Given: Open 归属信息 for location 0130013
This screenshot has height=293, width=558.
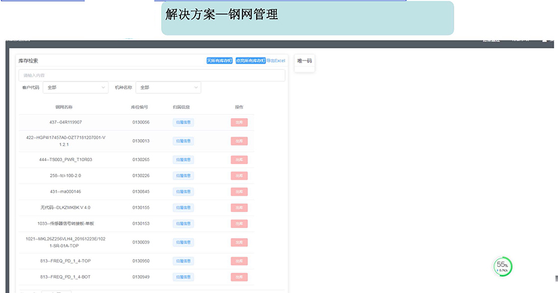Looking at the screenshot, I should 184,141.
